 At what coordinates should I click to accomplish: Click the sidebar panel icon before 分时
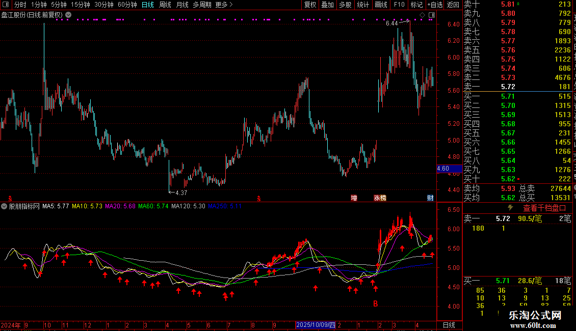pyautogui.click(x=6, y=5)
